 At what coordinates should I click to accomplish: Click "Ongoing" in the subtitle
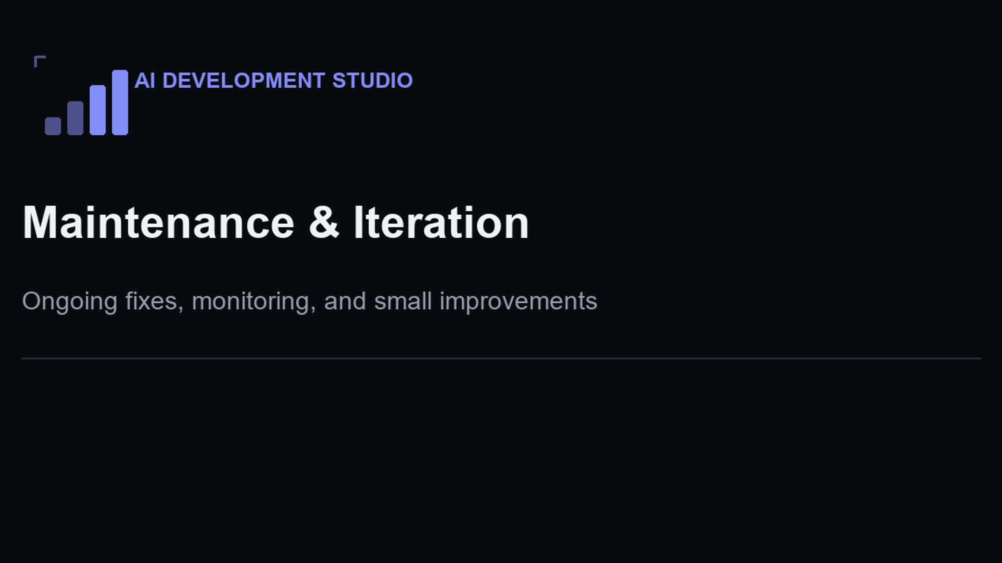(70, 302)
